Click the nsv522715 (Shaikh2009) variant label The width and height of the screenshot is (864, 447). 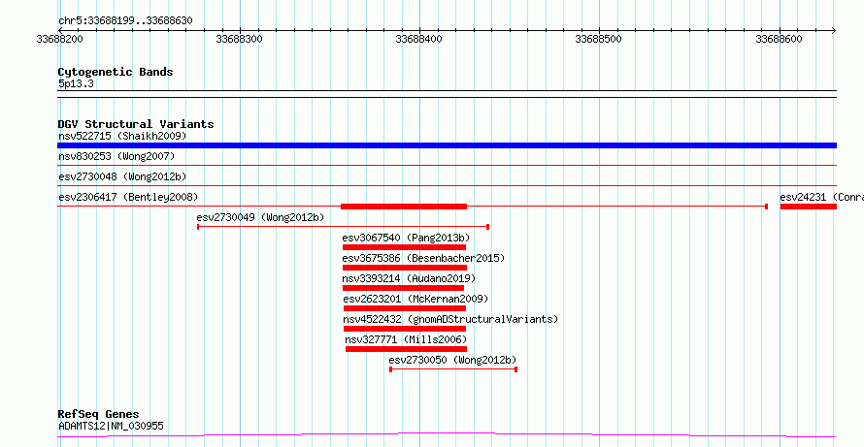click(122, 136)
